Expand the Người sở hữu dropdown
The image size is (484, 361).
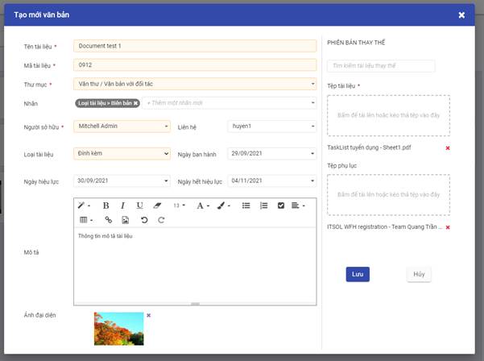(x=122, y=127)
